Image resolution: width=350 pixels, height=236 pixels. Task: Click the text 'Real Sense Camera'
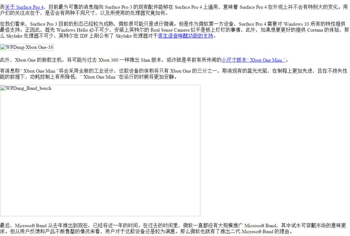(x=170, y=30)
